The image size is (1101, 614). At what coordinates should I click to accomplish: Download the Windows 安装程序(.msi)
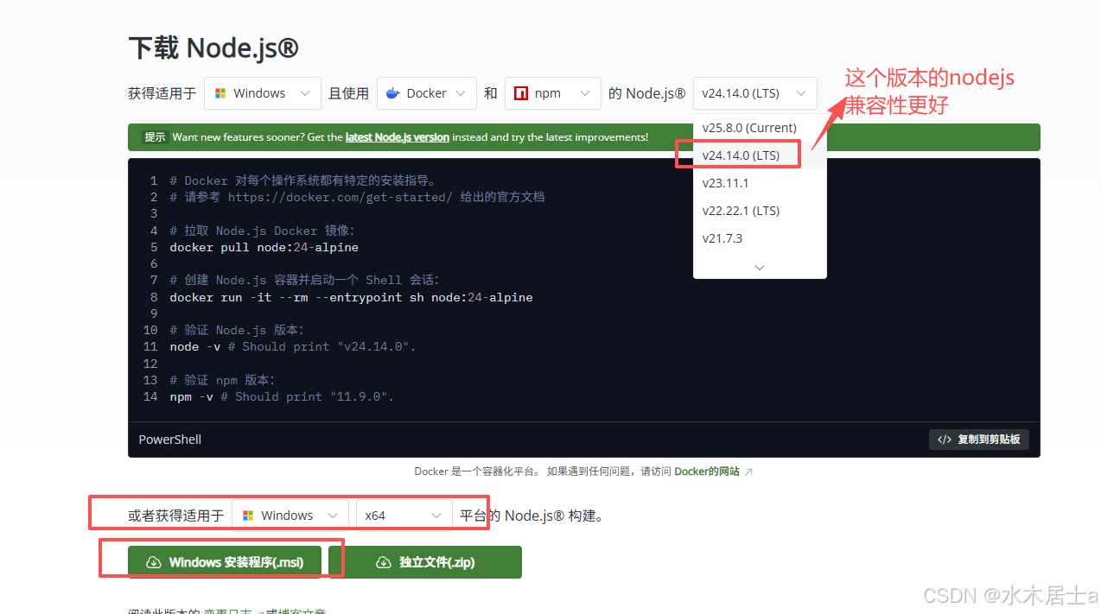(224, 562)
